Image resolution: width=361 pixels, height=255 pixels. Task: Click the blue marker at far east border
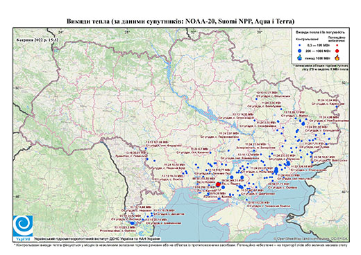337,107
